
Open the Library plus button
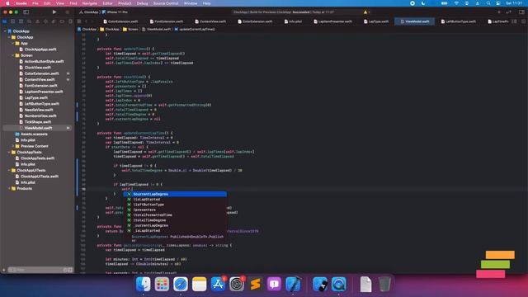[498, 12]
